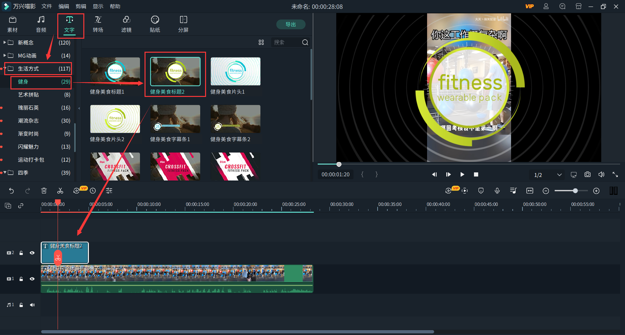
Task: Open the Filters (滤镜) panel
Action: (x=126, y=24)
